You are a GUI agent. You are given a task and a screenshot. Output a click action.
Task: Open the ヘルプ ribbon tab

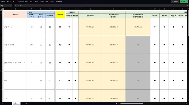[52, 2]
